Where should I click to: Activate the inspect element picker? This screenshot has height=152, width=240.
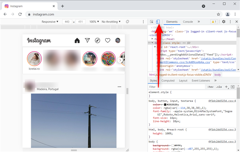click(x=152, y=22)
